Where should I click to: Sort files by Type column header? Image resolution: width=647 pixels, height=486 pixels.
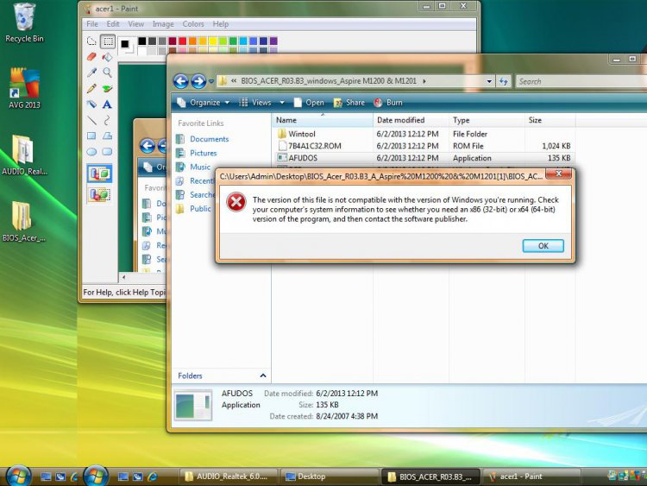coord(487,120)
